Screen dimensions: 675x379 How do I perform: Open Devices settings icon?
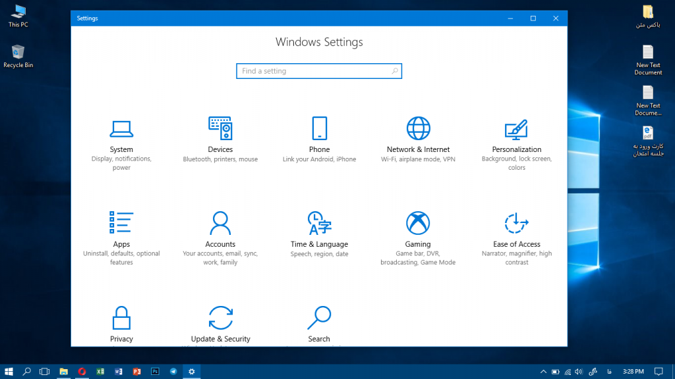pyautogui.click(x=220, y=128)
